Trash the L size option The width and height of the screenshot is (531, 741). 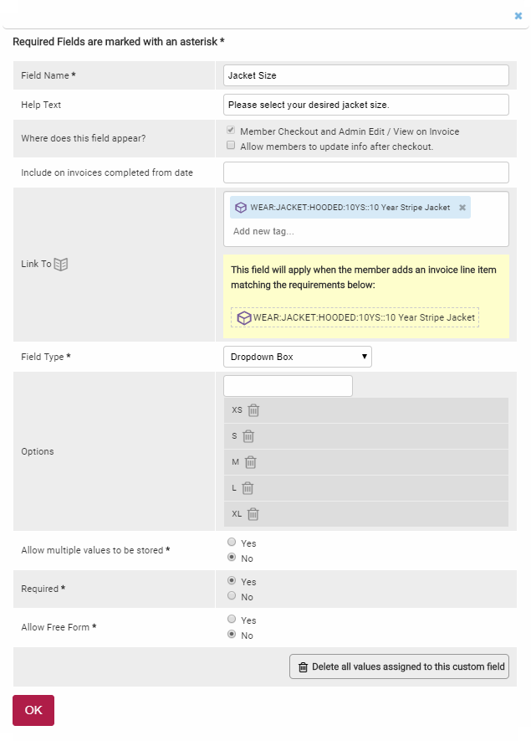(x=248, y=488)
